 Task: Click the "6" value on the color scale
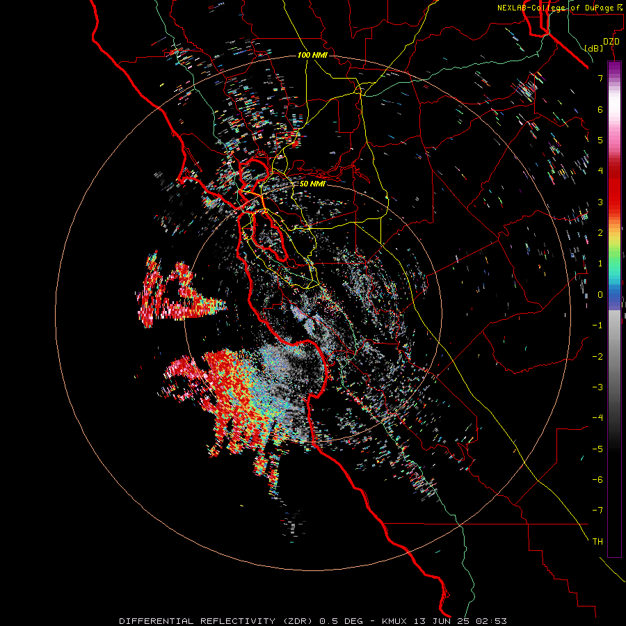pyautogui.click(x=600, y=109)
